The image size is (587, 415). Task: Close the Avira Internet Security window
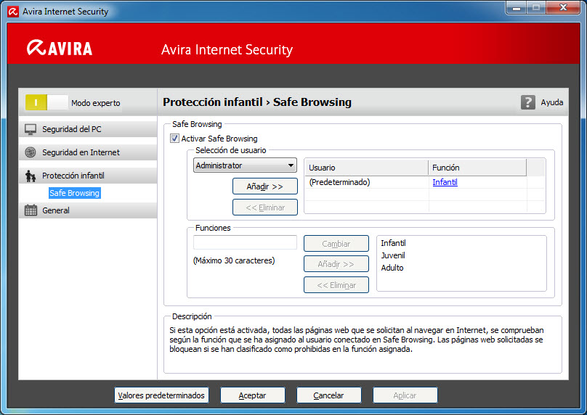564,7
